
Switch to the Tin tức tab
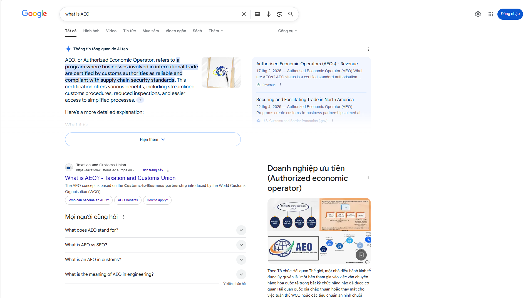pyautogui.click(x=129, y=31)
